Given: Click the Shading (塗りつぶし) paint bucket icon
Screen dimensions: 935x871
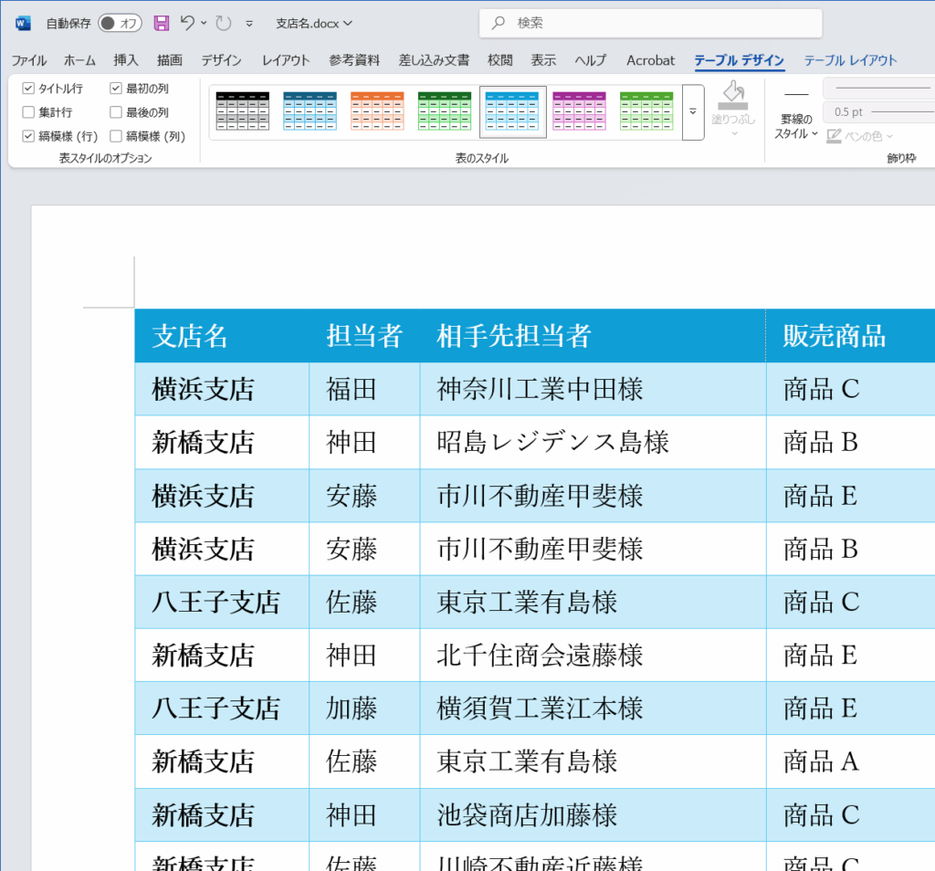Looking at the screenshot, I should 732,97.
